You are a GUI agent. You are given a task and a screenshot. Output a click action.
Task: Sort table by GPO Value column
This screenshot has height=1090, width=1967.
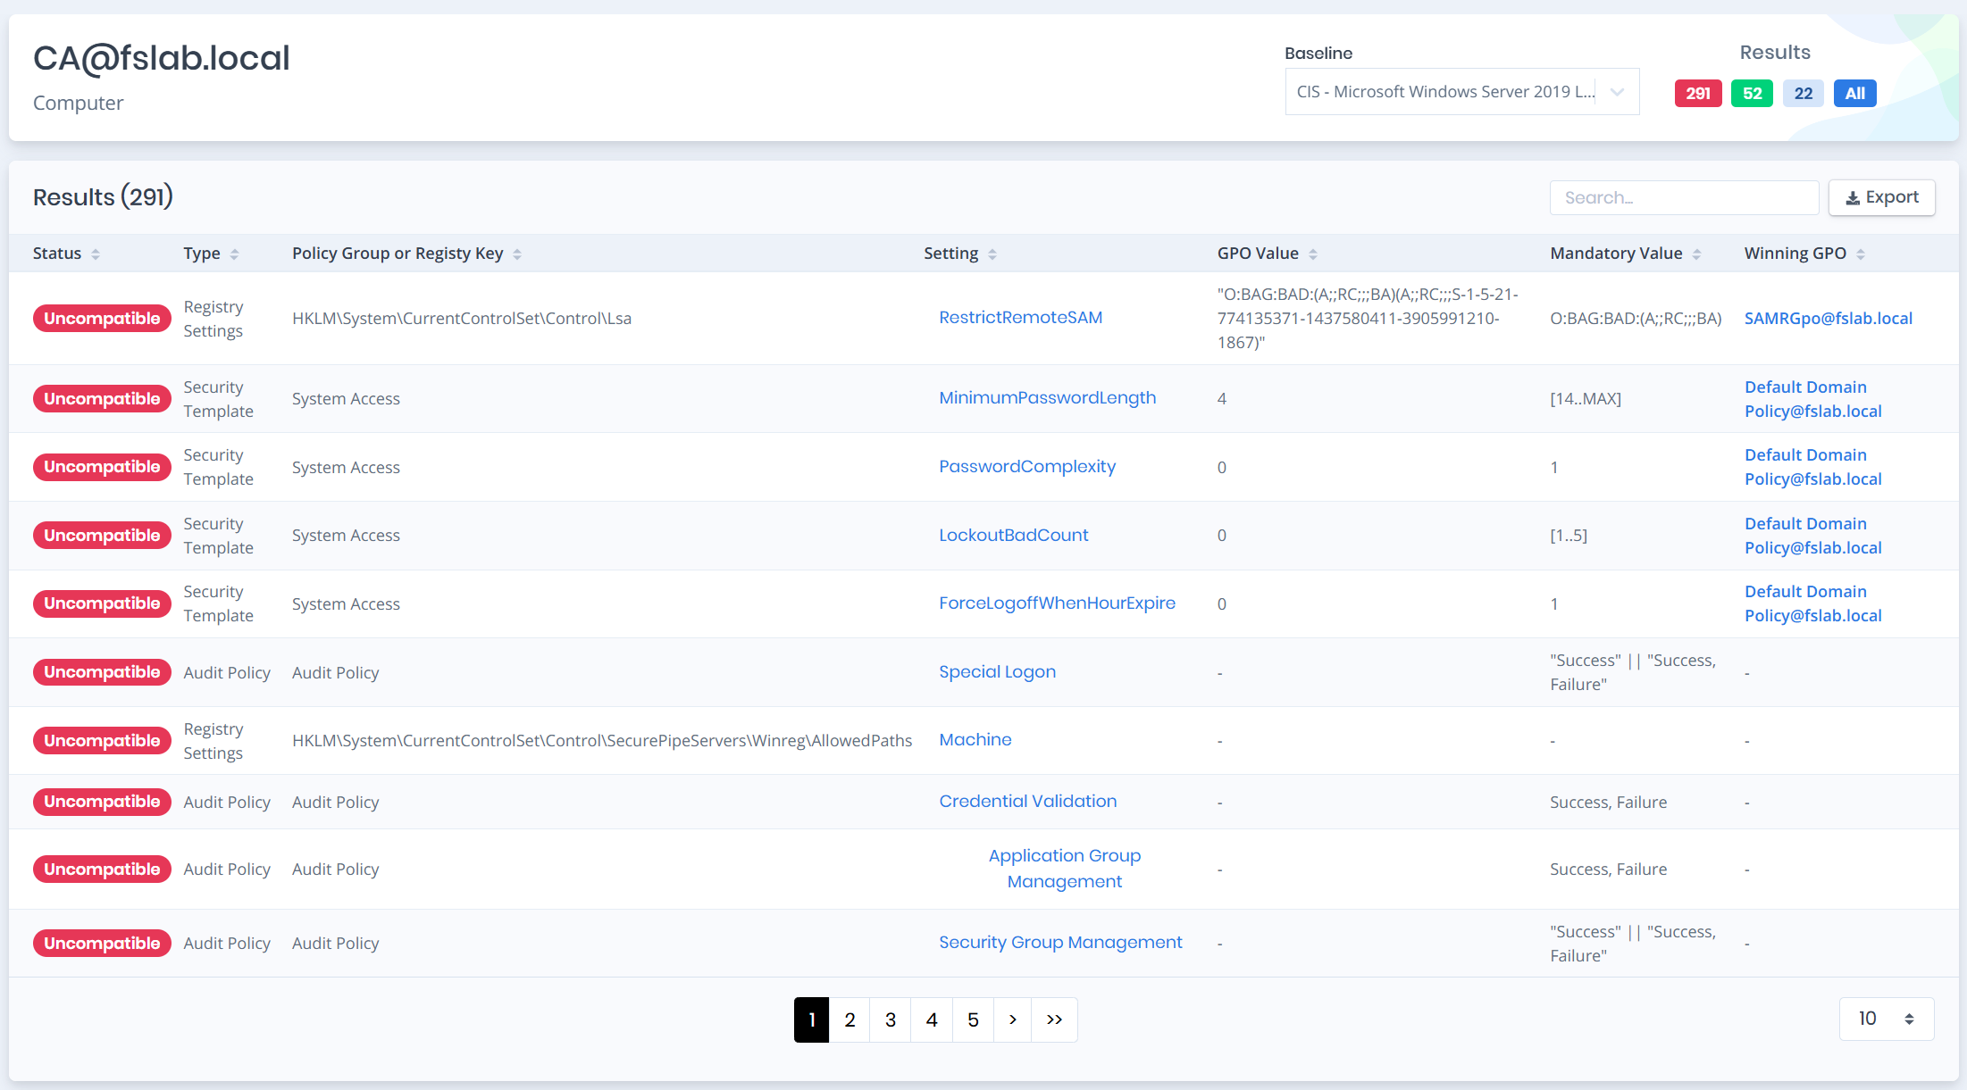1267,254
